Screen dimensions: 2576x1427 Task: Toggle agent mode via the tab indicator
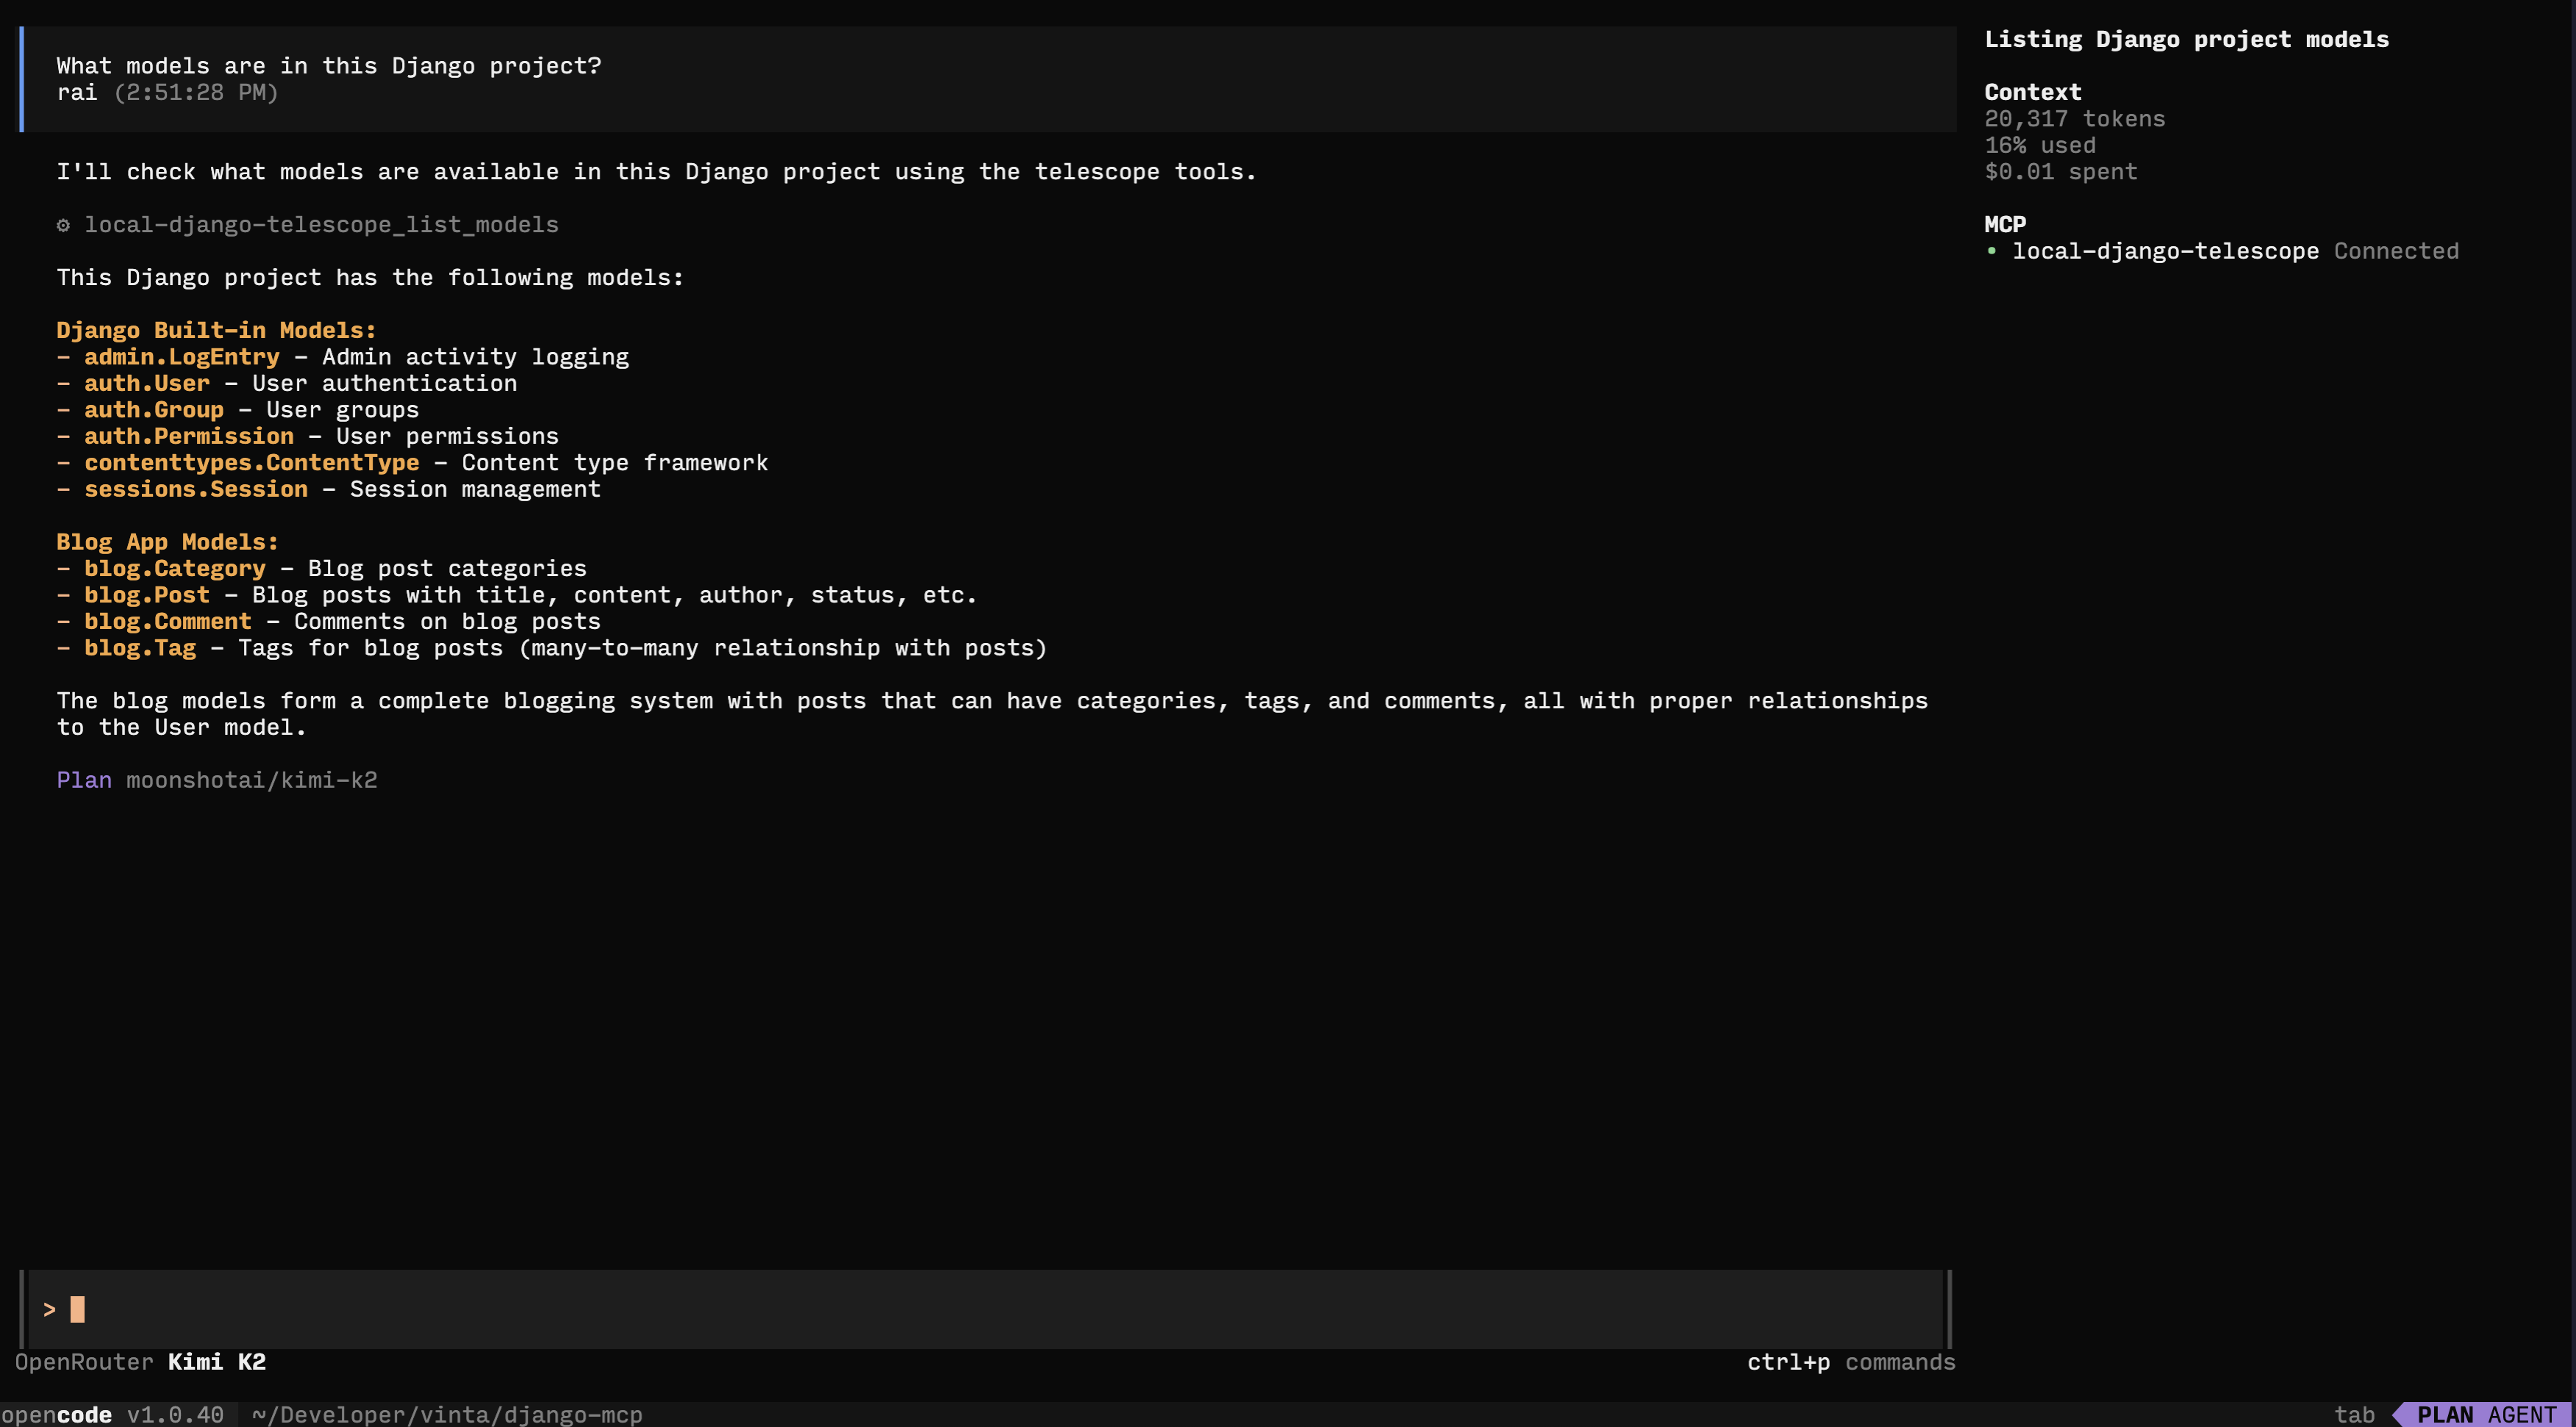click(x=2356, y=1414)
